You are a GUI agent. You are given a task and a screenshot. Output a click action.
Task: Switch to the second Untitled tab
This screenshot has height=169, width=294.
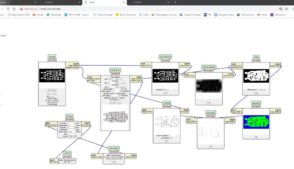(60, 2)
